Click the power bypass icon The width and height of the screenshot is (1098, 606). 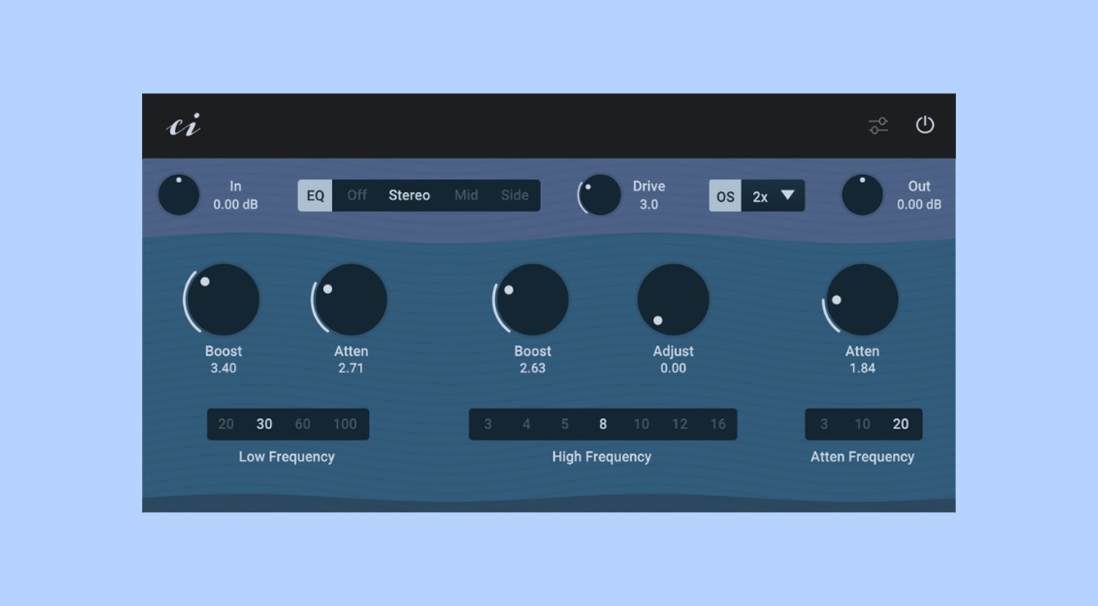point(925,125)
